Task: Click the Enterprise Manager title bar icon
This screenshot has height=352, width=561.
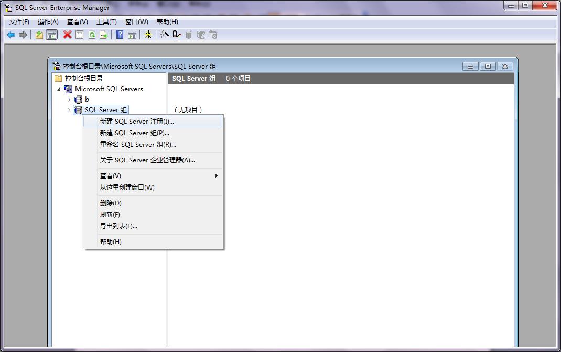Action: [8, 7]
